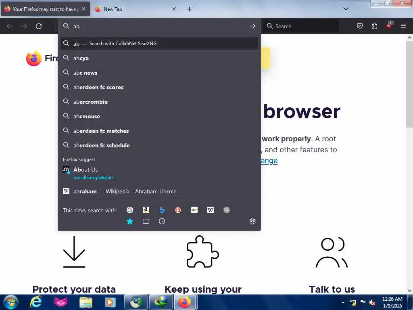Screen dimensions: 413x310
Task: Click the Go arrow in address bar
Action: pyautogui.click(x=252, y=26)
